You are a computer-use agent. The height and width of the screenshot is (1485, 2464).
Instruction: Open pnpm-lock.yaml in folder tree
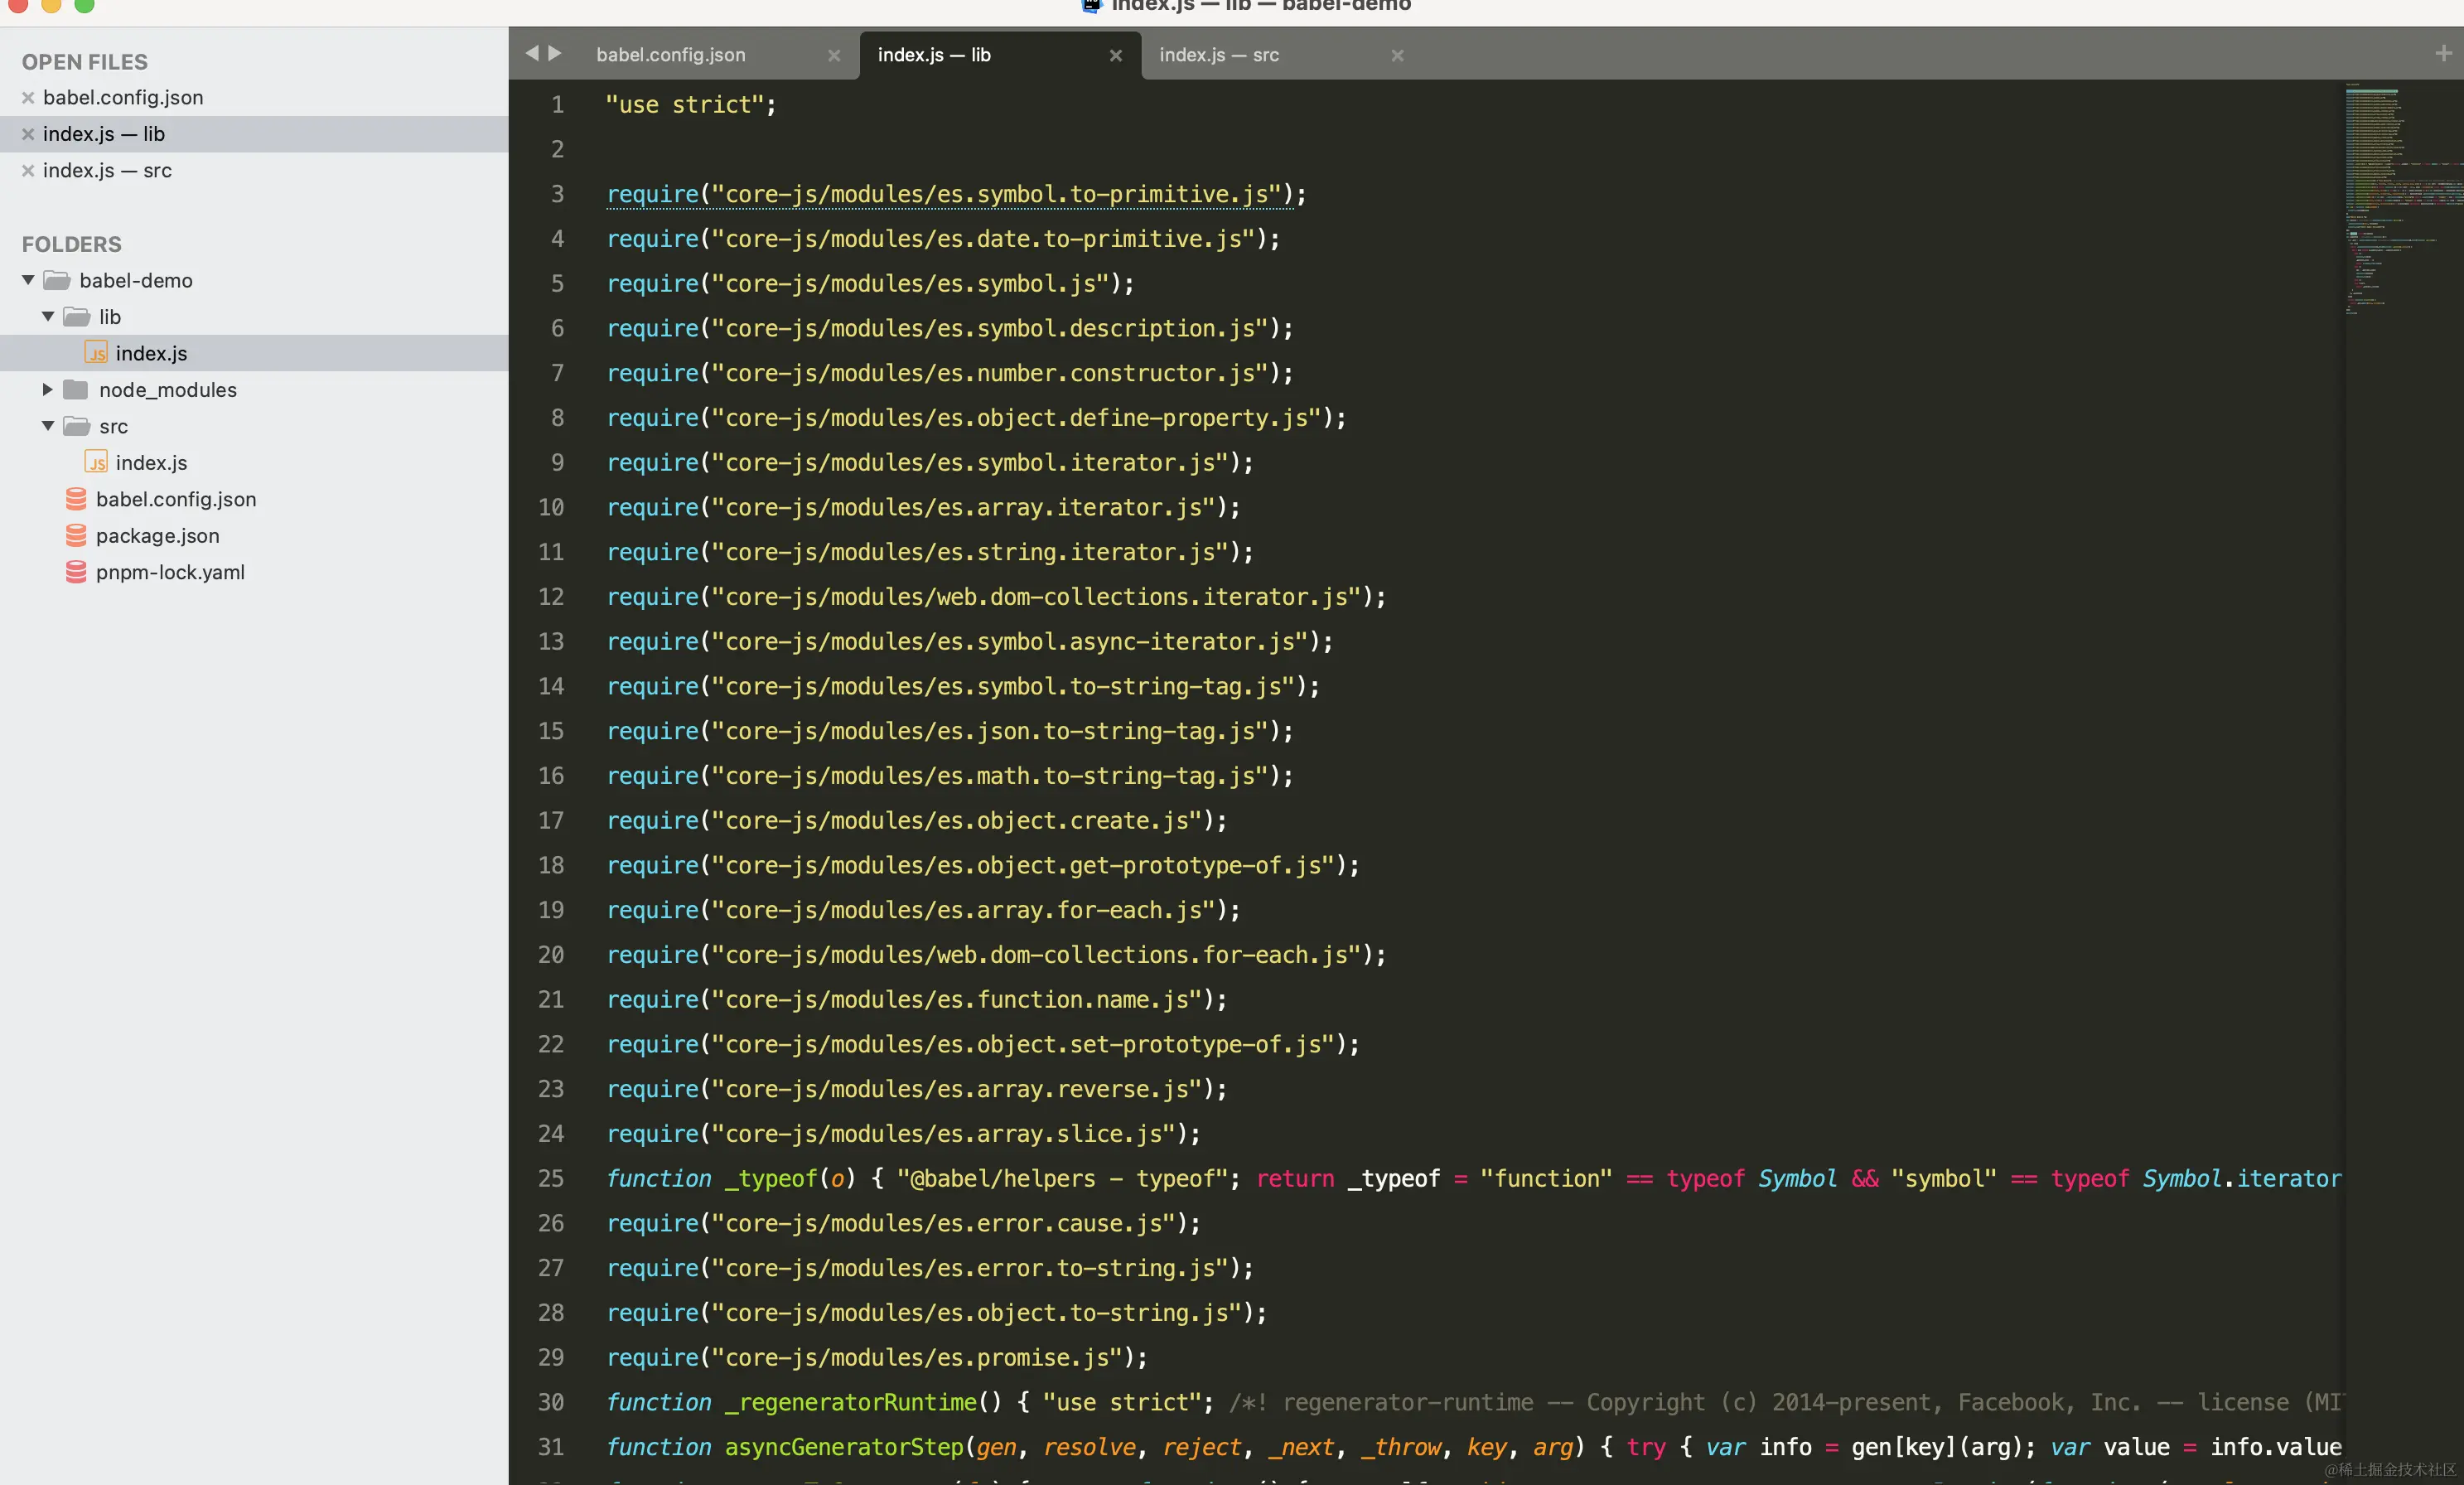tap(171, 572)
